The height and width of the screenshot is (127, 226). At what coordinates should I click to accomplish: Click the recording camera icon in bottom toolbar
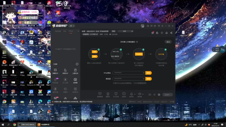tap(150, 95)
